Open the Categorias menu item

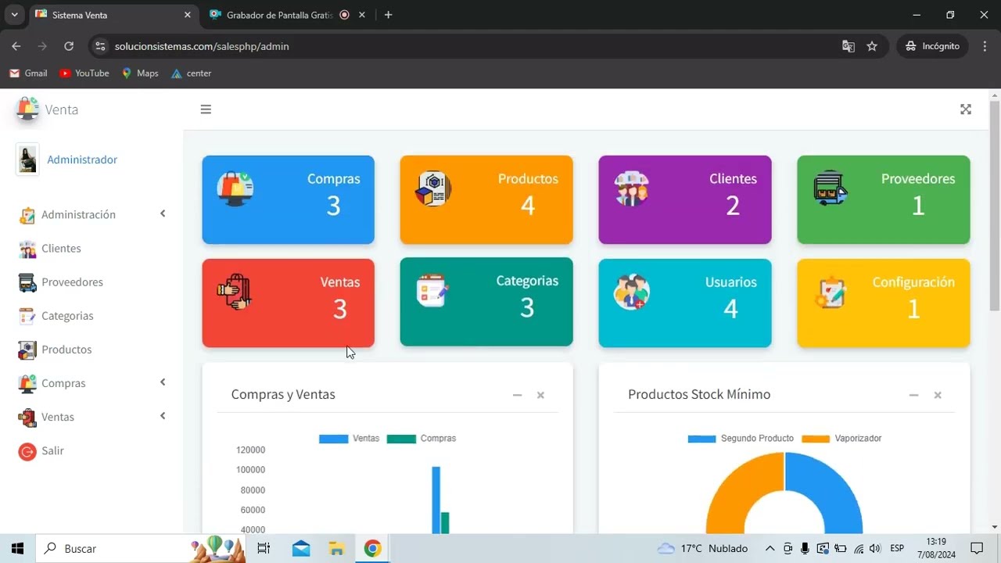pyautogui.click(x=67, y=316)
